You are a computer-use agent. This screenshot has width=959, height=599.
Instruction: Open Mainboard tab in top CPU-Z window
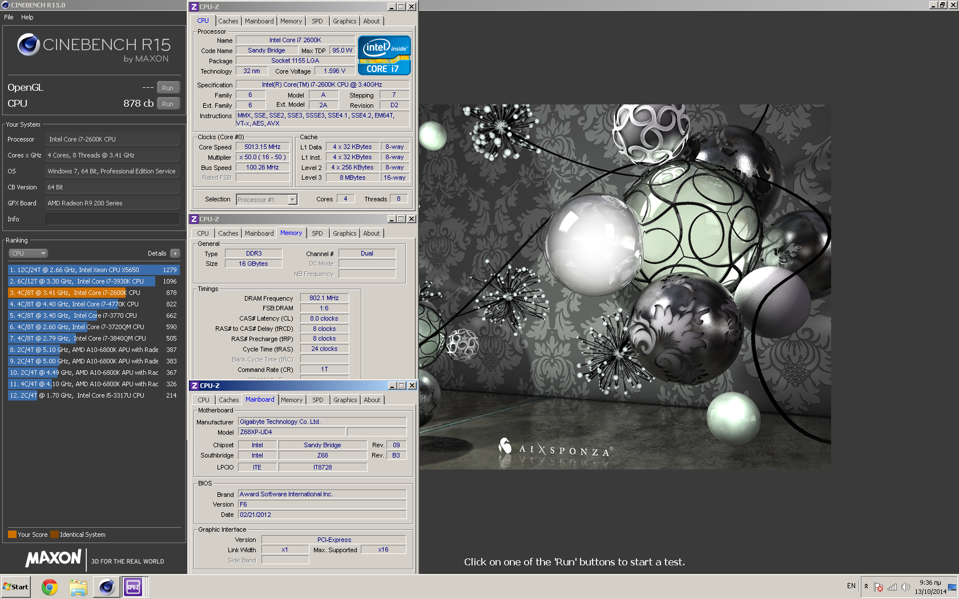(259, 21)
